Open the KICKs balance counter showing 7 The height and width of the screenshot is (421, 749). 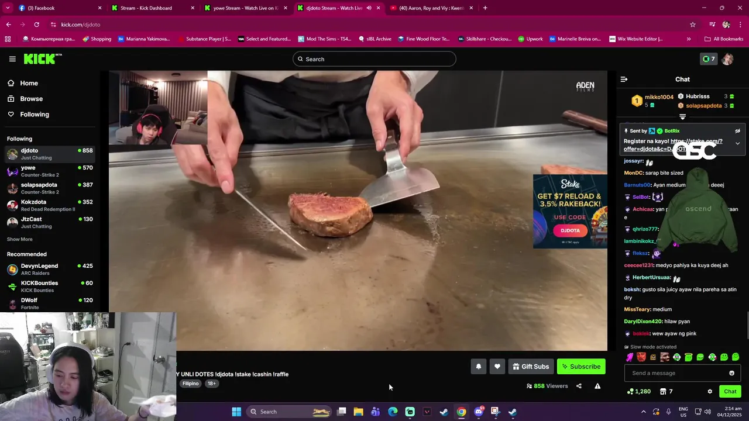pyautogui.click(x=709, y=59)
